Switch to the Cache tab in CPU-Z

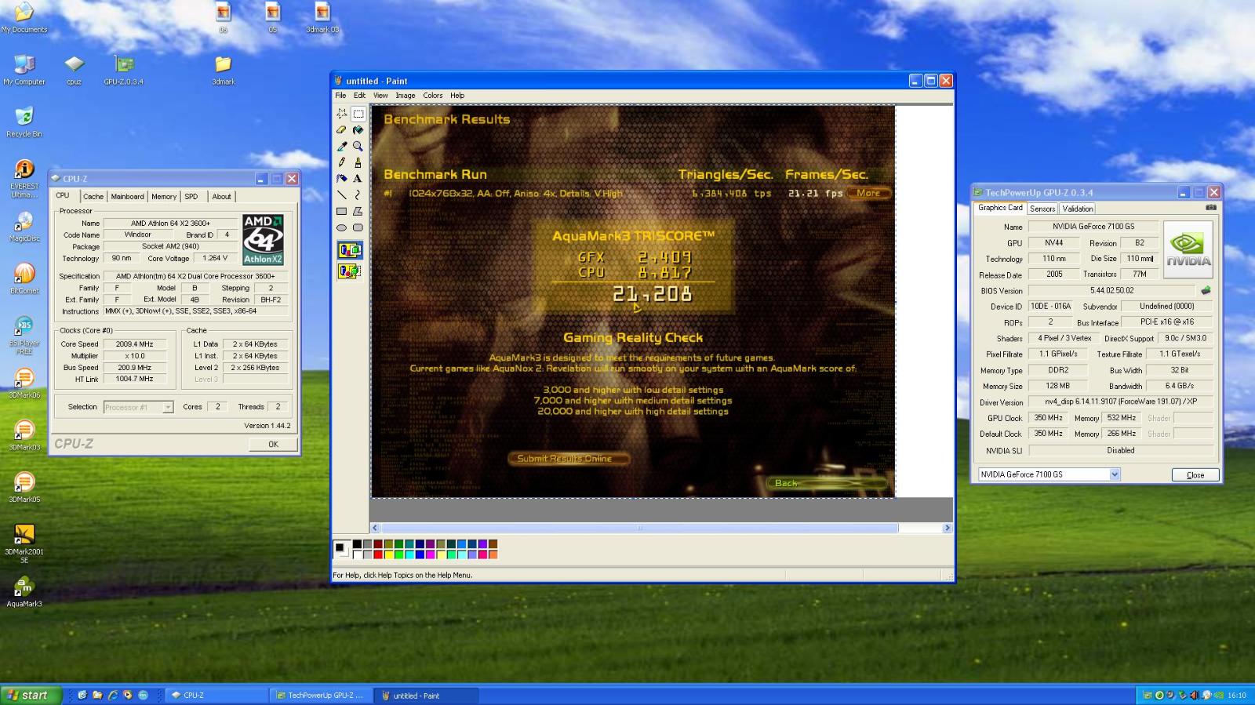[x=93, y=197]
